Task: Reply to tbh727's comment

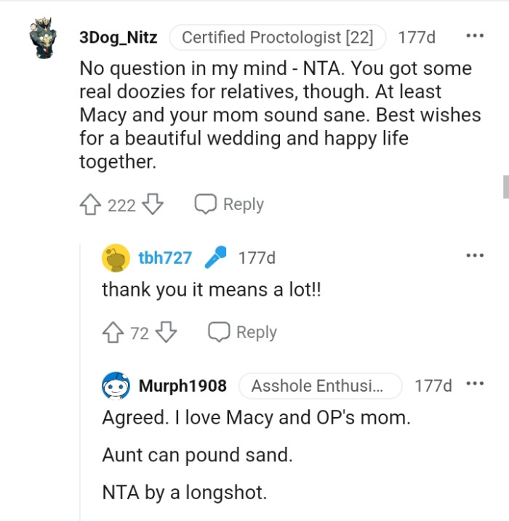Action: click(x=243, y=333)
